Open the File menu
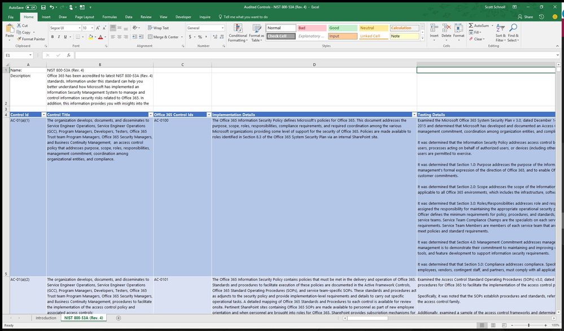Viewport: 564px width, 331px height. (x=11, y=17)
